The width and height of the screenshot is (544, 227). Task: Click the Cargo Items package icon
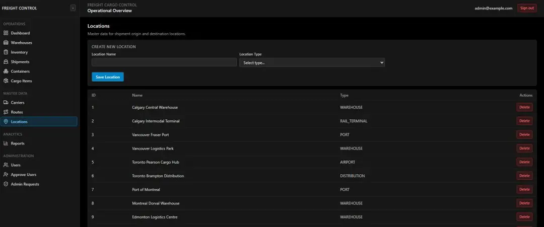pos(6,81)
